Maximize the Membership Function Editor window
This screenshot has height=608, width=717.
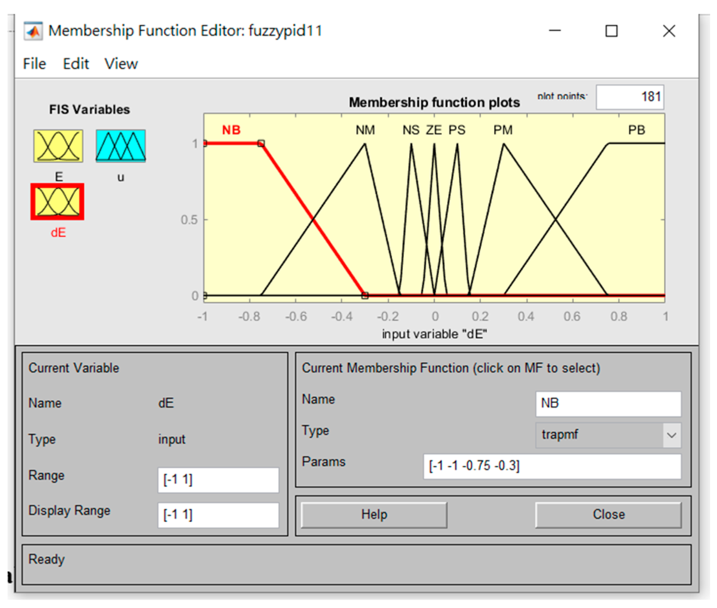point(611,31)
